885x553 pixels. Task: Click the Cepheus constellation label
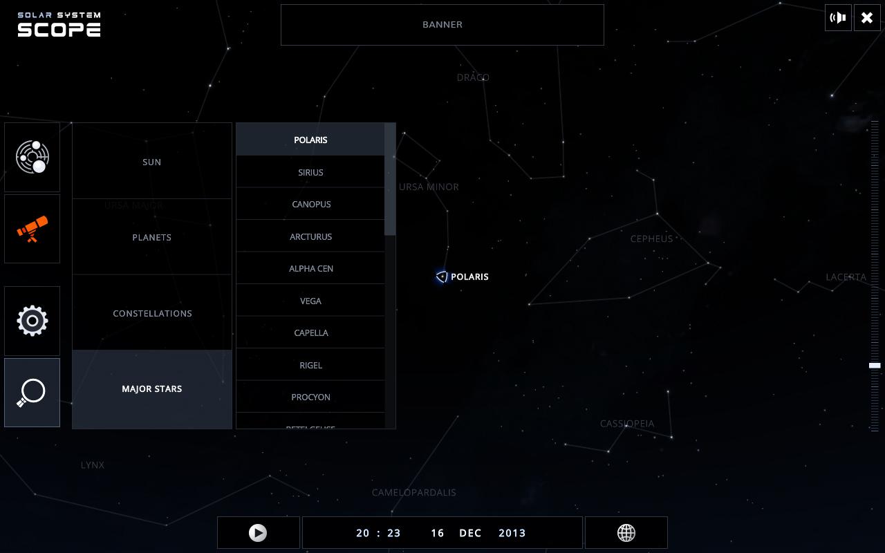[x=651, y=238]
